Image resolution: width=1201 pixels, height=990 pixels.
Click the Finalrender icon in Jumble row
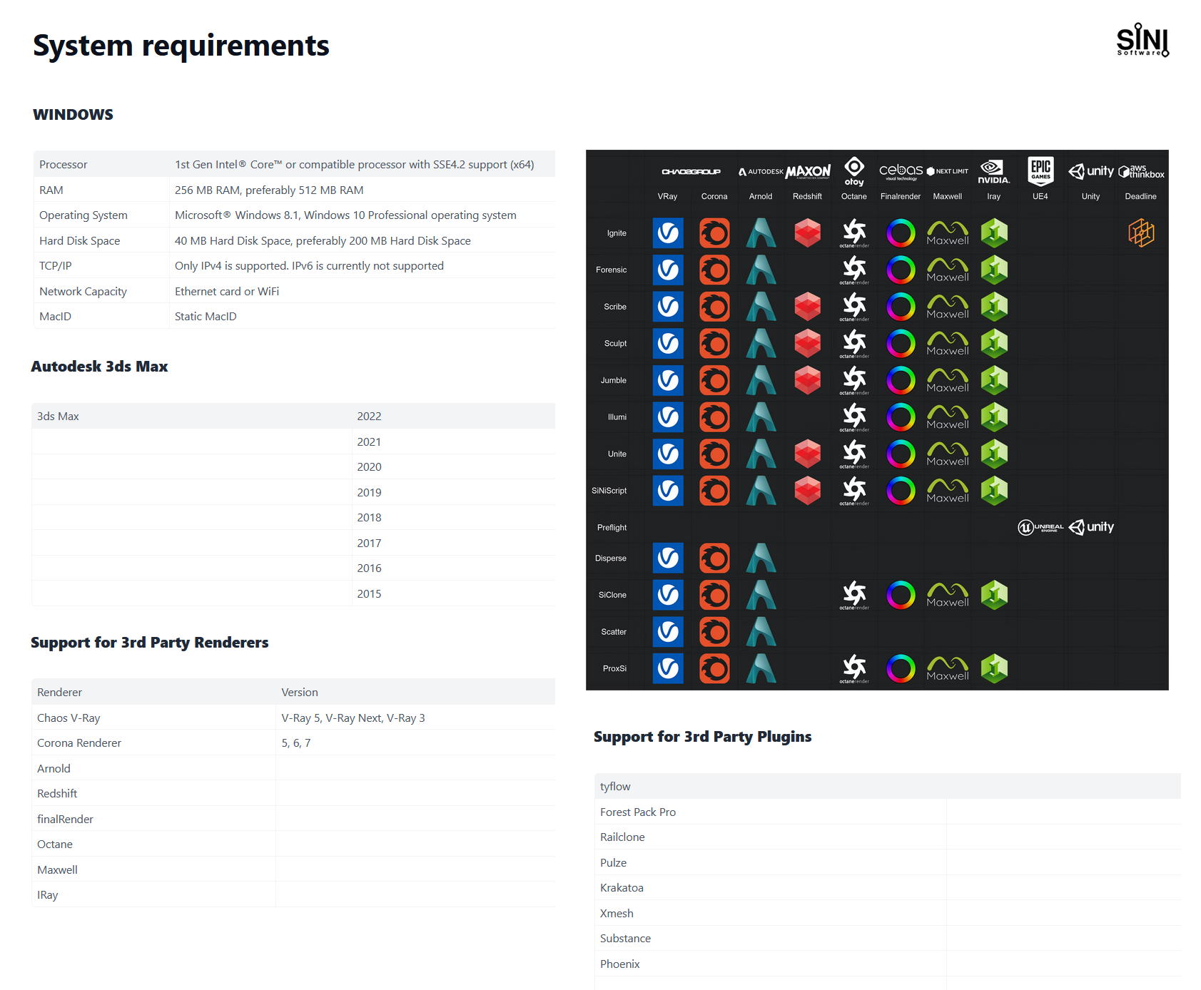(x=901, y=380)
